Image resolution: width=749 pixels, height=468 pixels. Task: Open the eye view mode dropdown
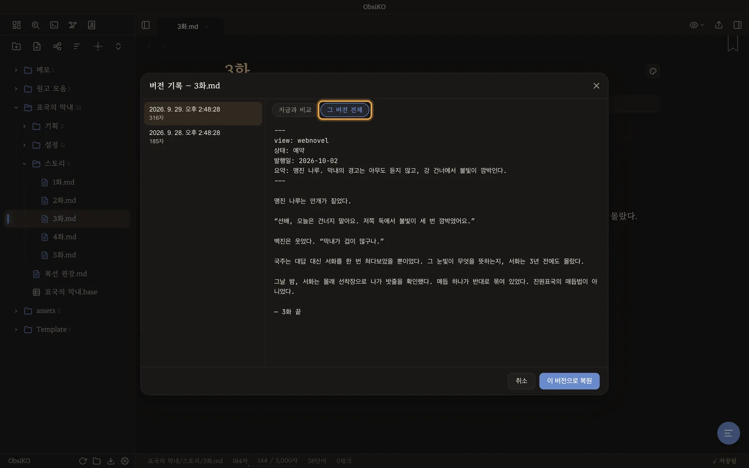[x=697, y=25]
